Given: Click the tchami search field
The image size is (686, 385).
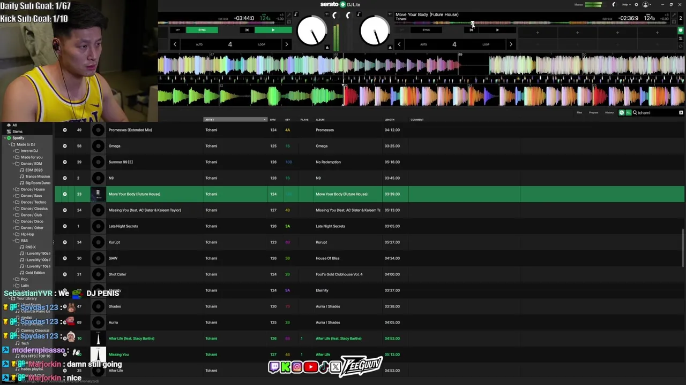Looking at the screenshot, I should pos(657,113).
